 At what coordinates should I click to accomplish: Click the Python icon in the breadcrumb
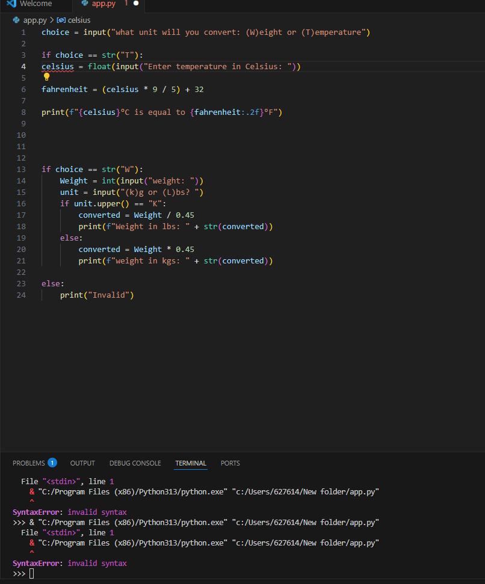tap(16, 20)
